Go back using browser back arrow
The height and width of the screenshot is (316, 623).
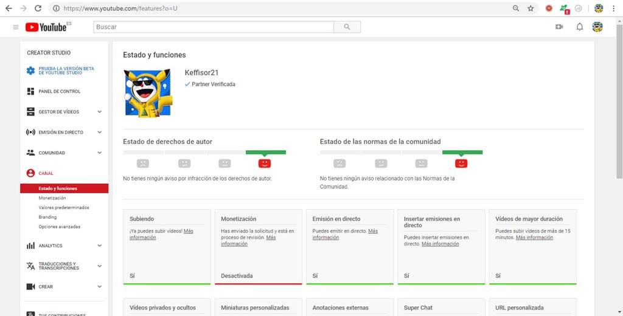[x=9, y=9]
